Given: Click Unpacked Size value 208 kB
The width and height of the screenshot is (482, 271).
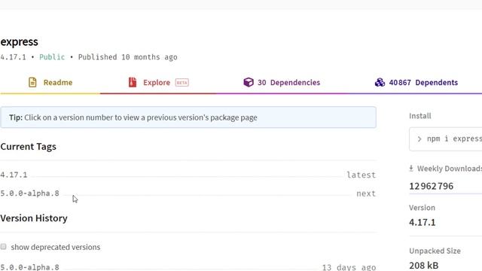Looking at the screenshot, I should [x=423, y=265].
